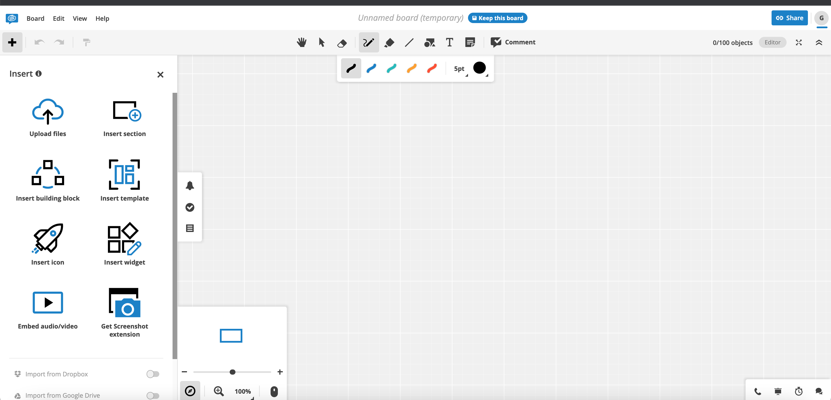831x400 pixels.
Task: Select the Shapes tool
Action: (x=429, y=42)
